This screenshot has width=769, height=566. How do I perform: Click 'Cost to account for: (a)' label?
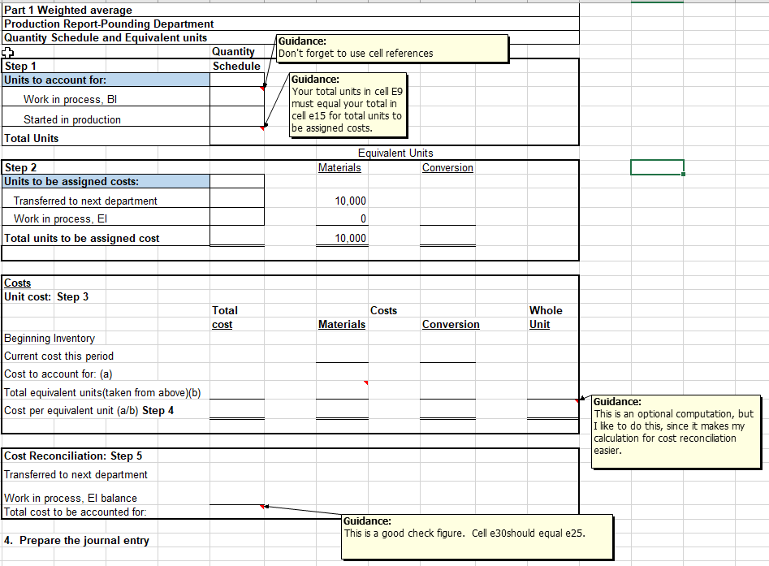coord(58,374)
